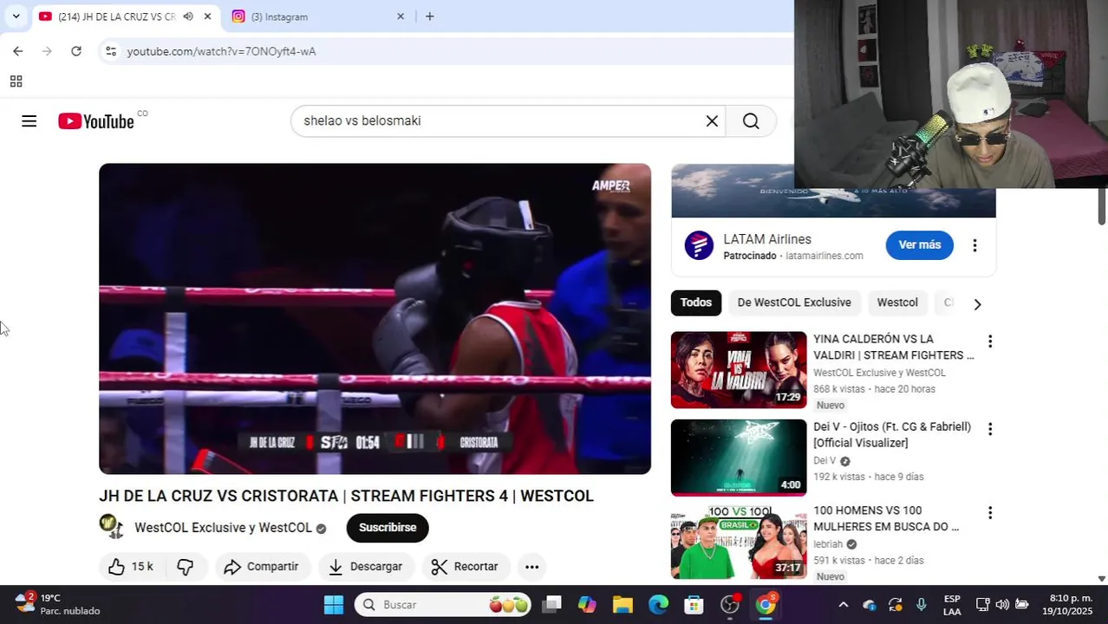Open the Chrome taskbar icon
This screenshot has height=624, width=1108.
(x=766, y=605)
